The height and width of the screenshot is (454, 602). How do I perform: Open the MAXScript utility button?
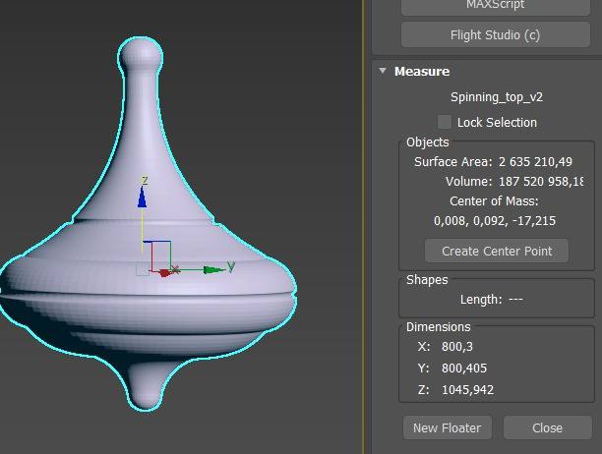[496, 6]
